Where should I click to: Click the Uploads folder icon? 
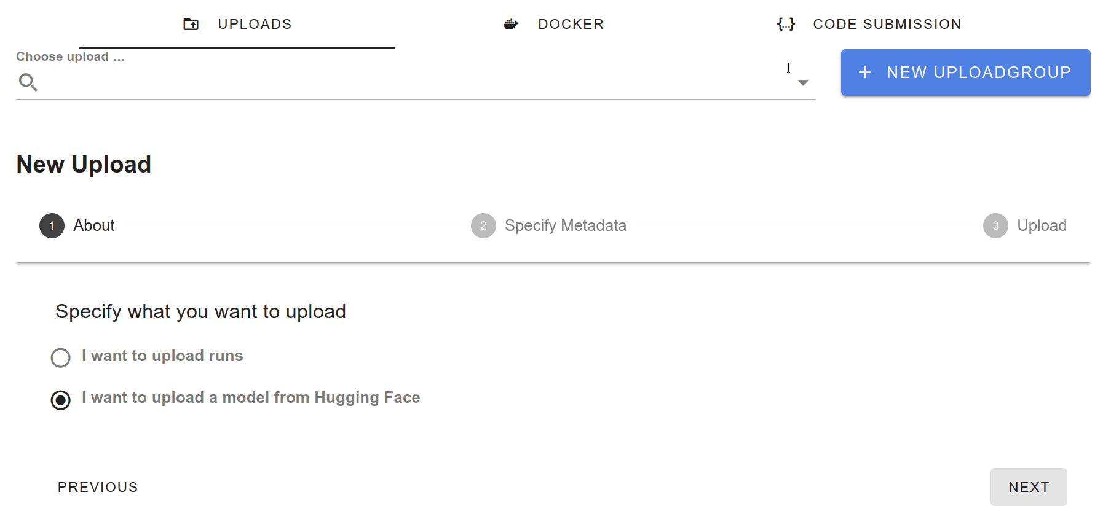(191, 25)
